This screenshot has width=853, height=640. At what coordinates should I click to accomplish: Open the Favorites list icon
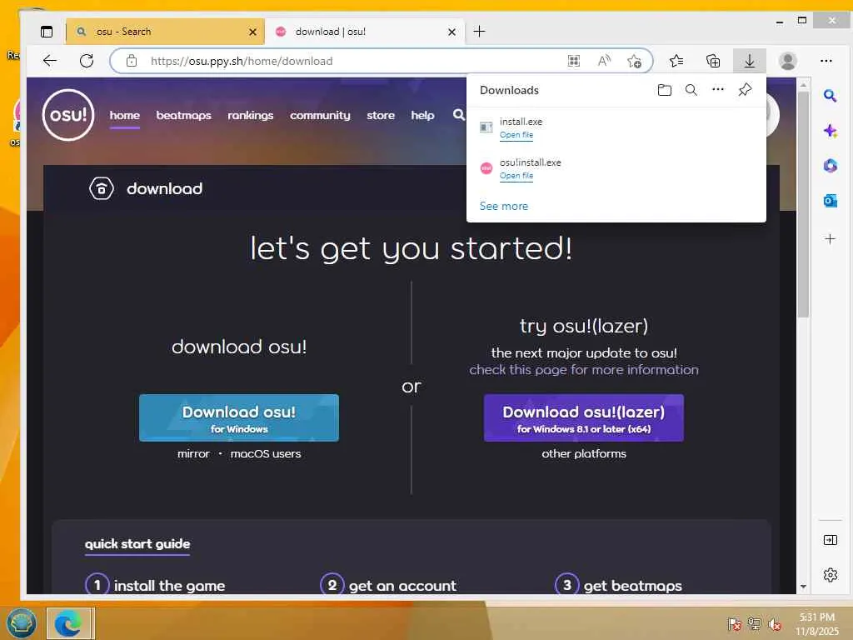click(676, 61)
